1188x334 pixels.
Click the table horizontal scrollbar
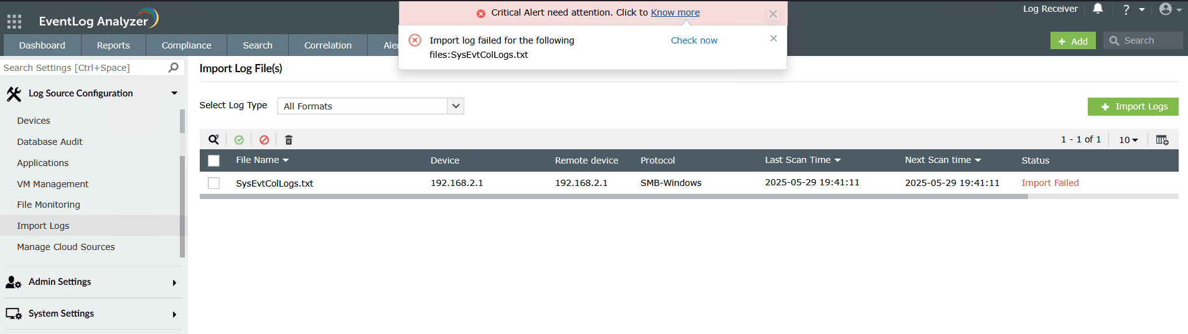pyautogui.click(x=614, y=197)
